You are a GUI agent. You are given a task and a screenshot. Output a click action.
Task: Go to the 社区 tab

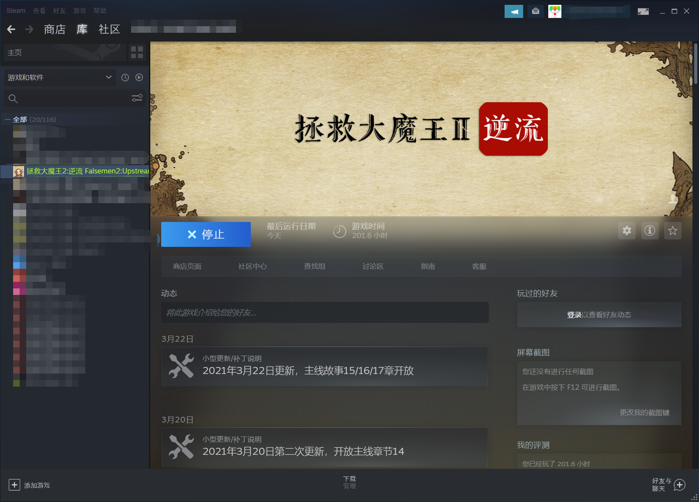point(109,29)
